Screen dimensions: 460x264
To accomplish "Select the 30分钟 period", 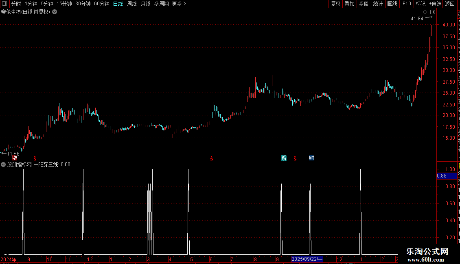I will click(83, 4).
